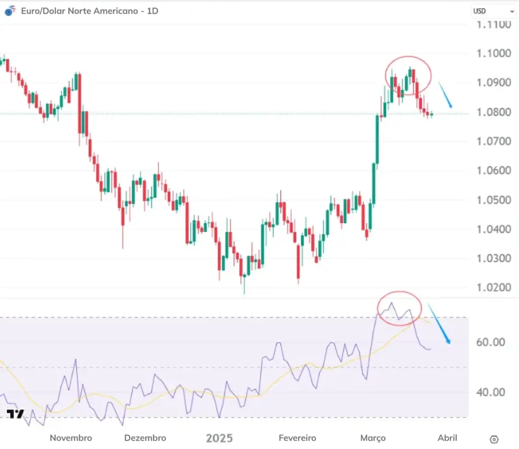The width and height of the screenshot is (519, 449).
Task: Click the 1.1000 price axis label
Action: (494, 53)
